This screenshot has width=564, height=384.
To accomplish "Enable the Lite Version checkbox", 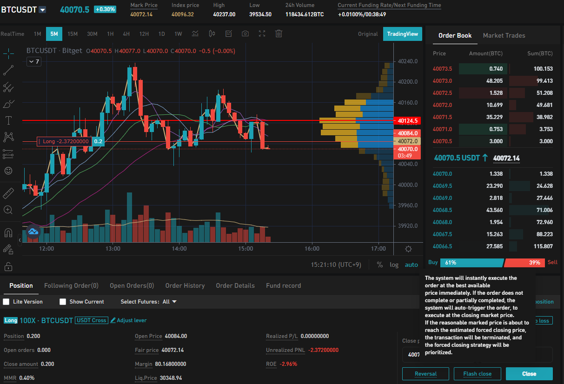I will click(6, 302).
